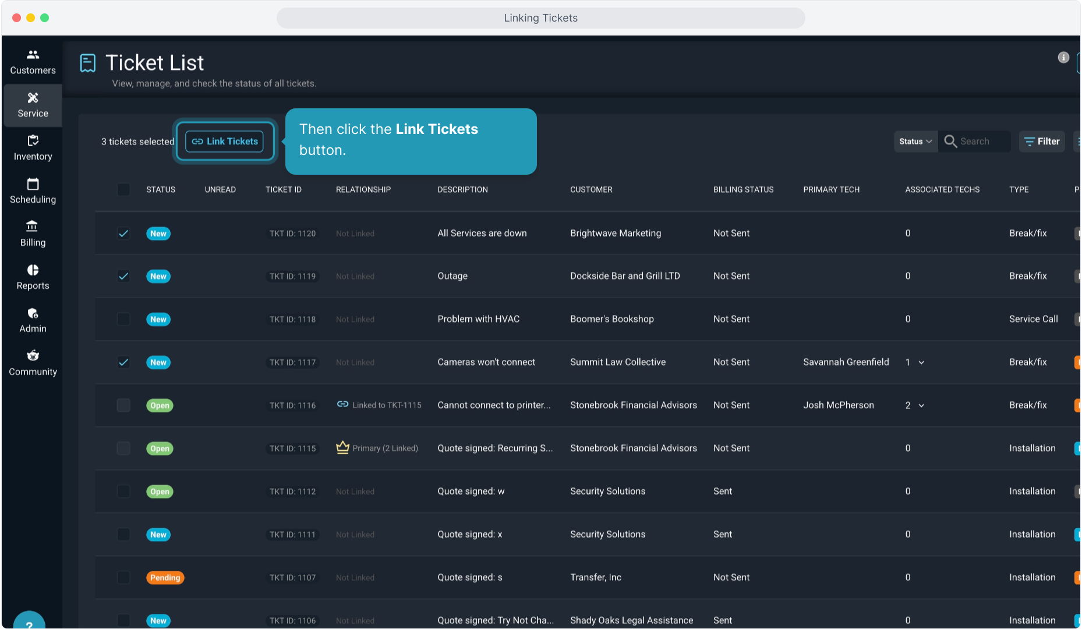Switch to the Service menu item
The height and width of the screenshot is (629, 1082).
[33, 105]
